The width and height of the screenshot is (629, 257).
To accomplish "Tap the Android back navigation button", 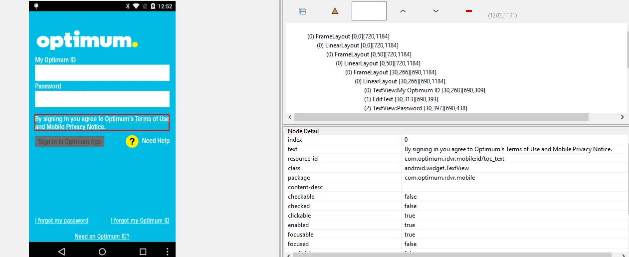I will (x=61, y=251).
